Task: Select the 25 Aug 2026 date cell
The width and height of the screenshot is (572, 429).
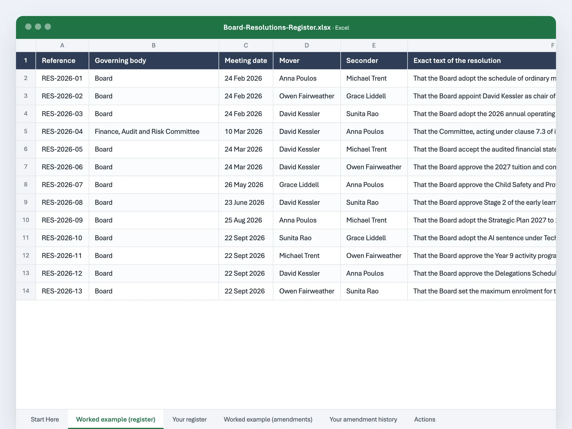Action: pos(246,220)
